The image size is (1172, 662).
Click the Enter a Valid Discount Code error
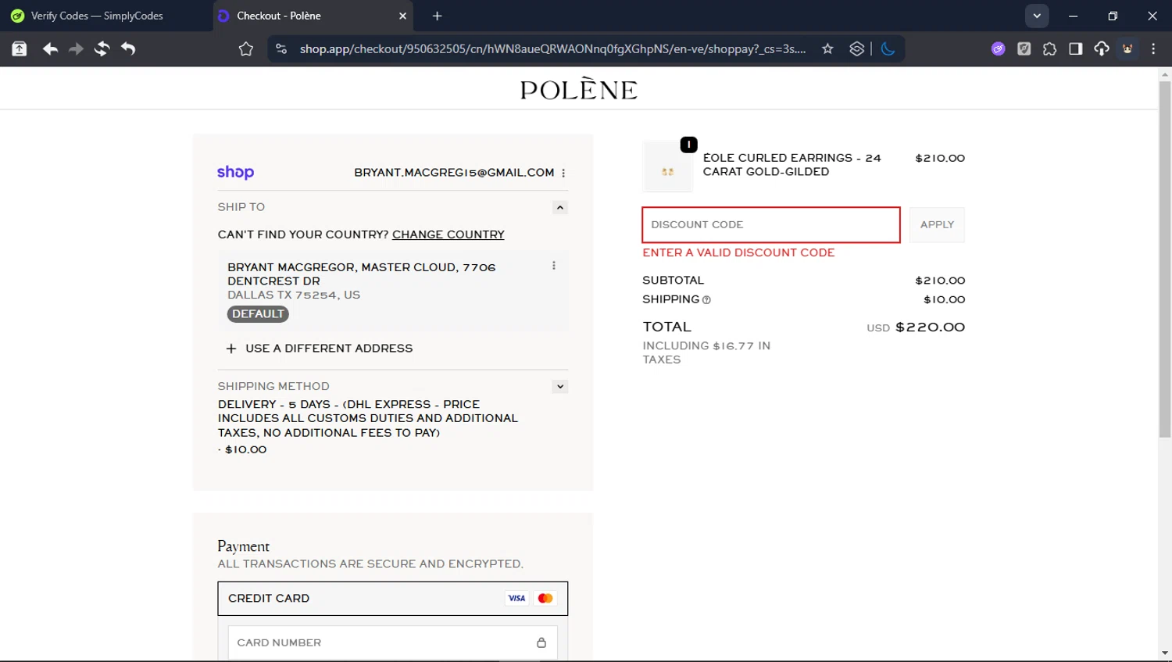click(738, 252)
